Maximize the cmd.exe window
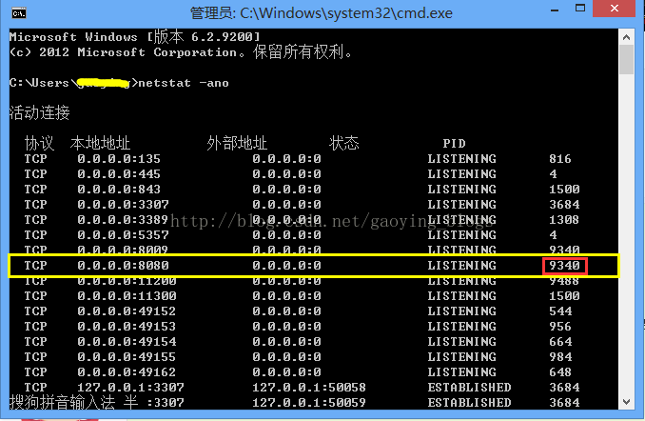 click(x=580, y=9)
